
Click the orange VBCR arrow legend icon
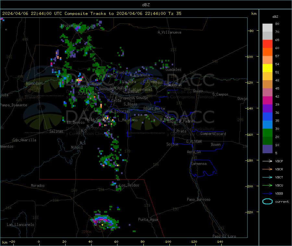click(x=267, y=169)
